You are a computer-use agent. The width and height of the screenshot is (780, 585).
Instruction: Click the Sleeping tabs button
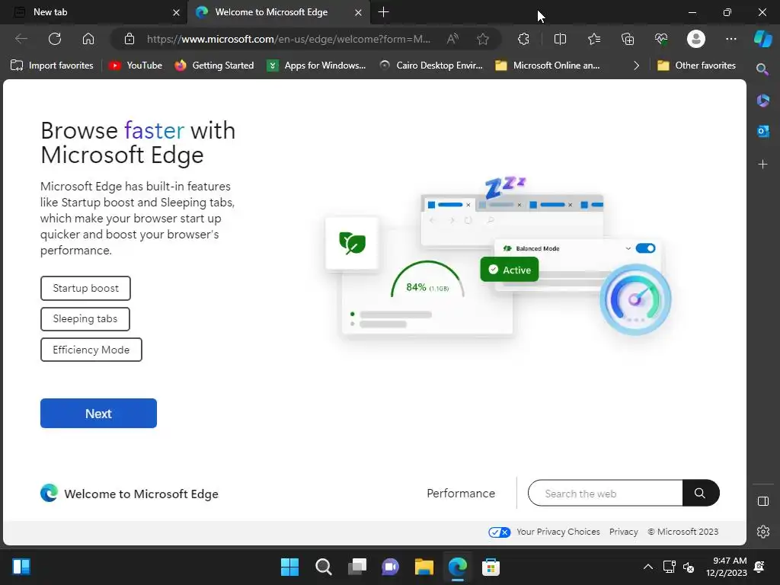pos(85,319)
